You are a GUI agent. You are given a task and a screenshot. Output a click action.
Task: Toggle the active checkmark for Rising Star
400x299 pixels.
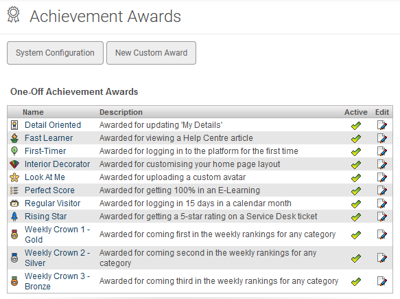356,217
